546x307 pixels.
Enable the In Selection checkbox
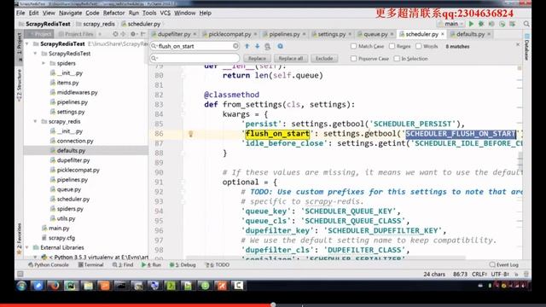pyautogui.click(x=397, y=59)
